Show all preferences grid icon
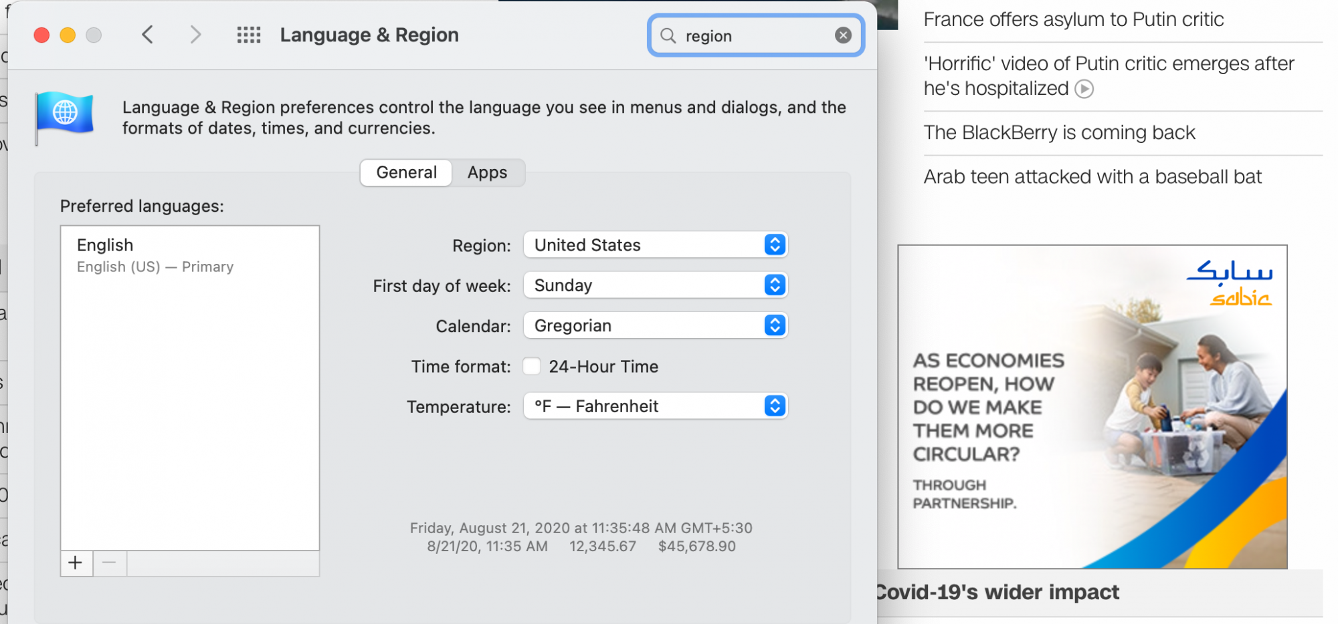1338x624 pixels. click(x=249, y=35)
